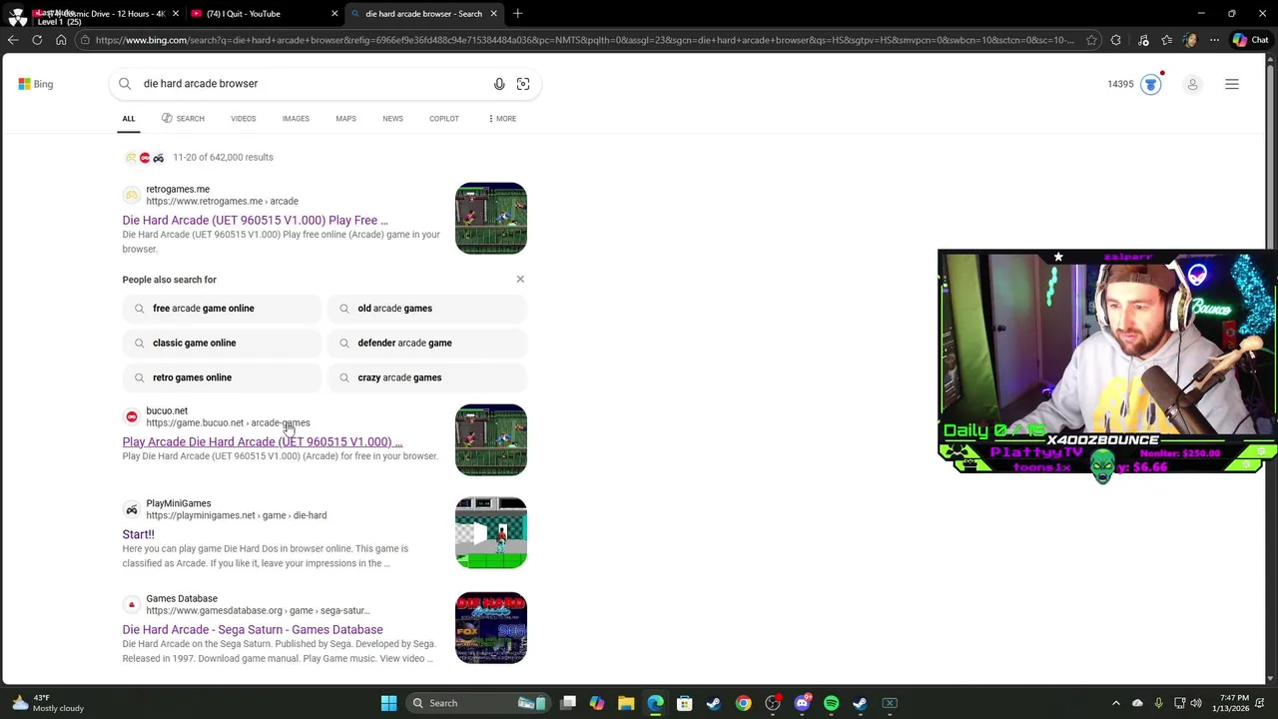Image resolution: width=1278 pixels, height=719 pixels.
Task: Search suggestion defender arcade game
Action: click(427, 343)
